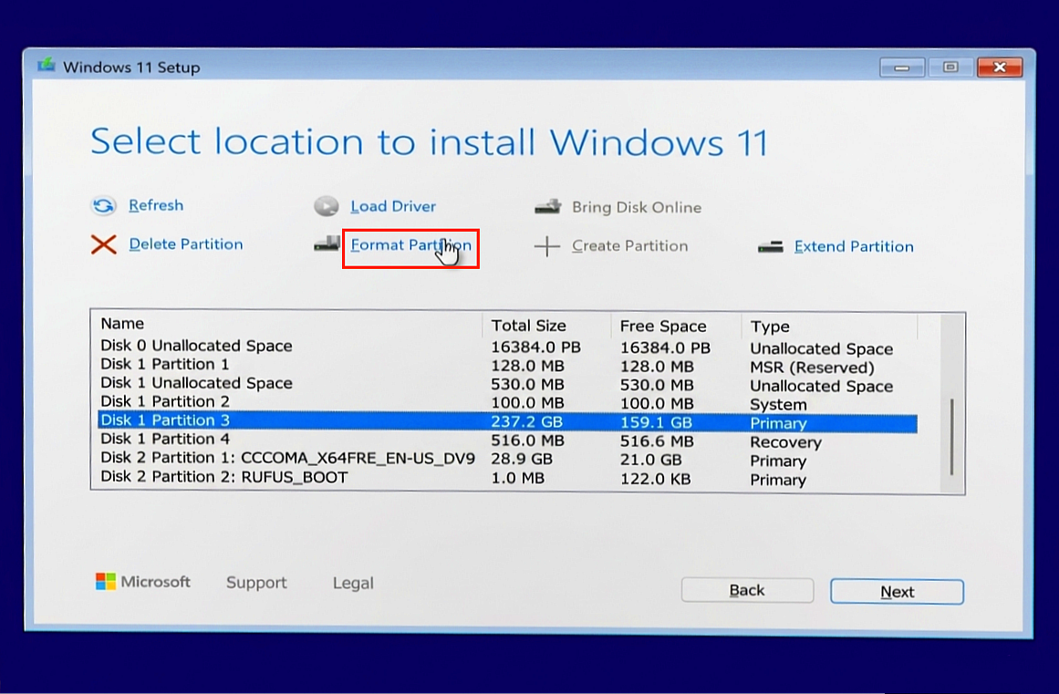Minimize the Windows 11 Setup window

point(901,67)
